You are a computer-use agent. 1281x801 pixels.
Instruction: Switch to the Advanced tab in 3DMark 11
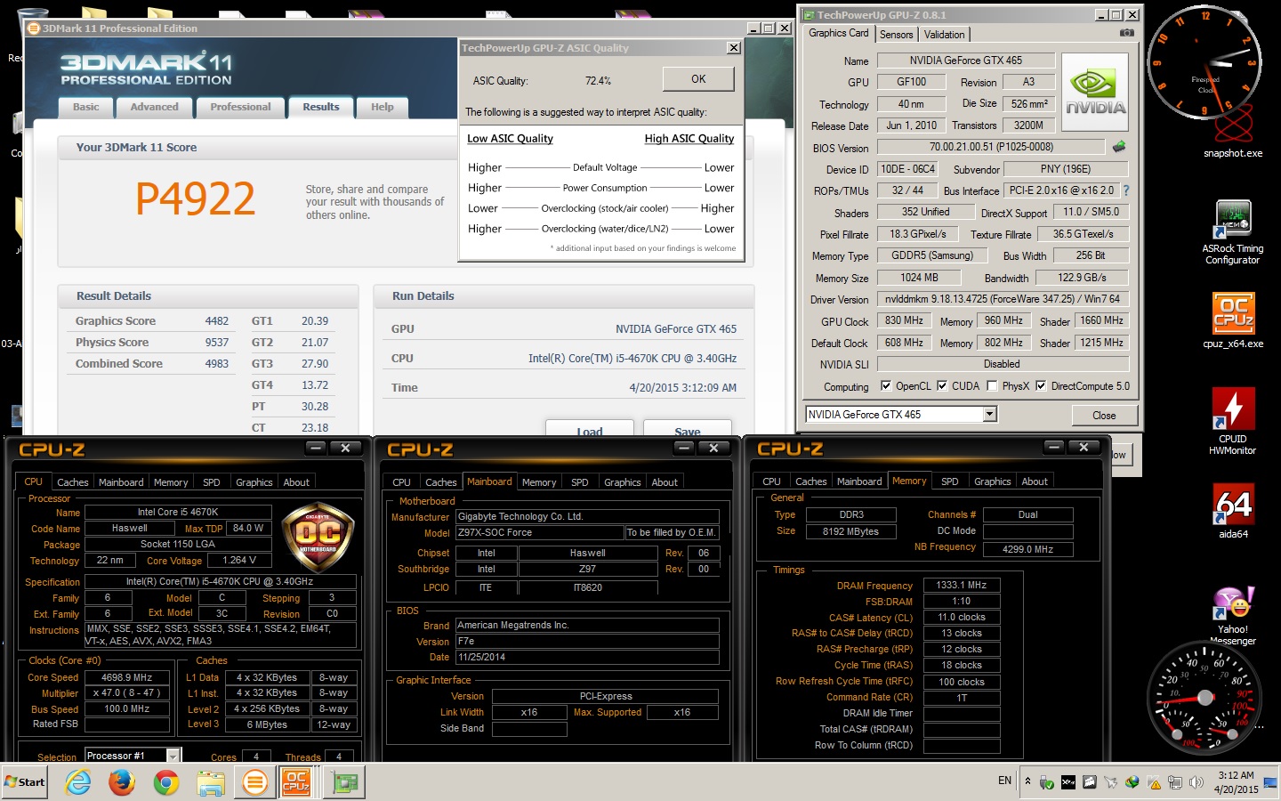[x=155, y=107]
